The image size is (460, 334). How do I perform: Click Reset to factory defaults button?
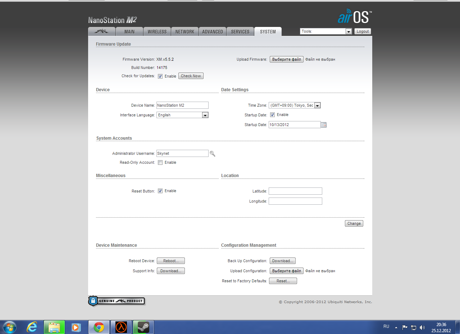(283, 281)
